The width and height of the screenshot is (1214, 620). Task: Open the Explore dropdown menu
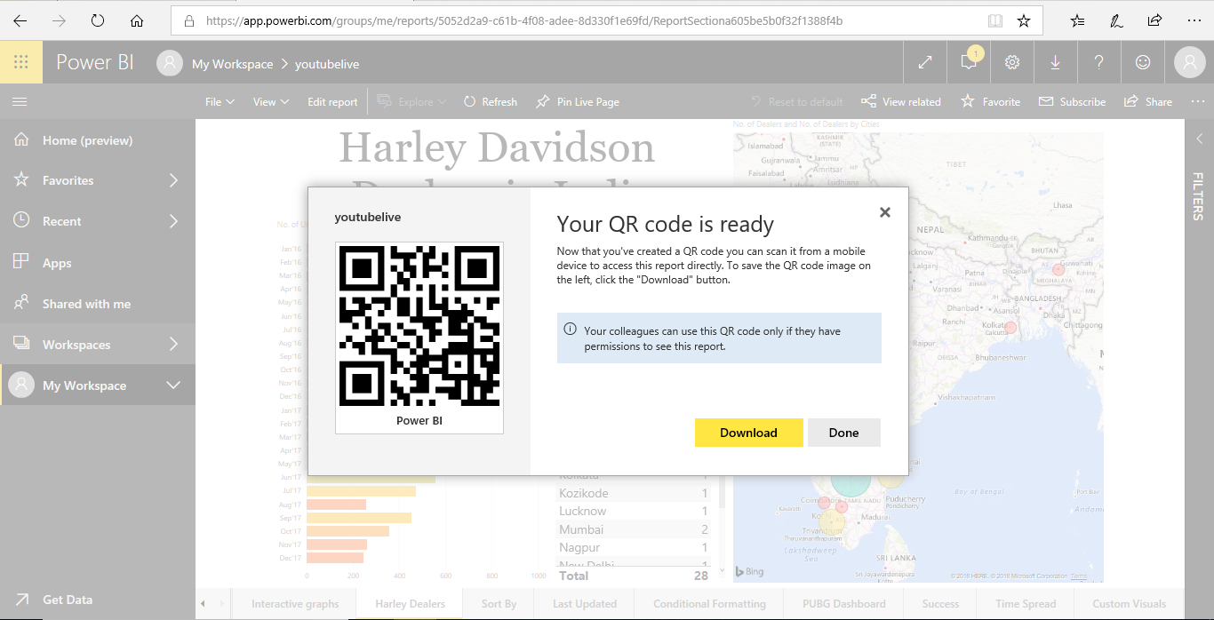click(x=411, y=102)
